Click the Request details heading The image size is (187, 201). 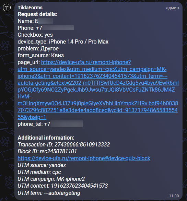(37, 14)
